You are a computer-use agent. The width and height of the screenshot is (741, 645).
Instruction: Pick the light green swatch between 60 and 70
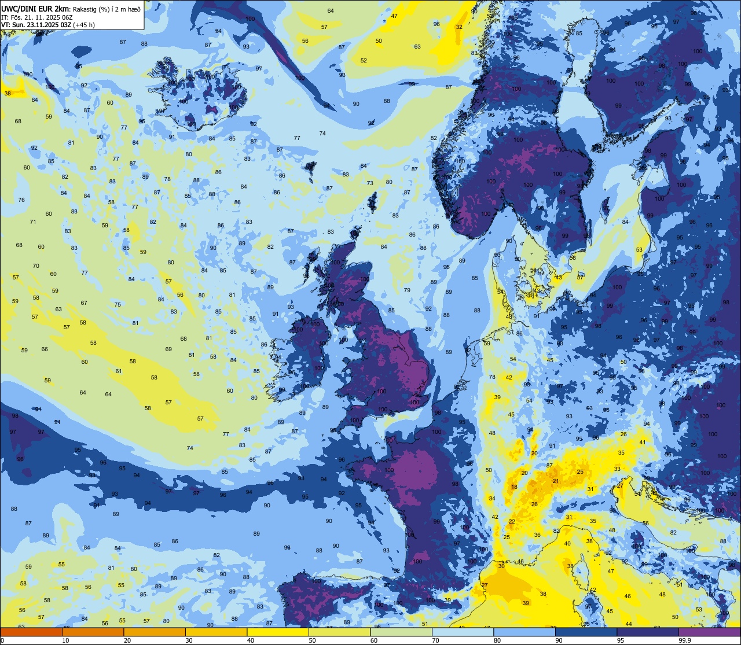click(x=401, y=632)
